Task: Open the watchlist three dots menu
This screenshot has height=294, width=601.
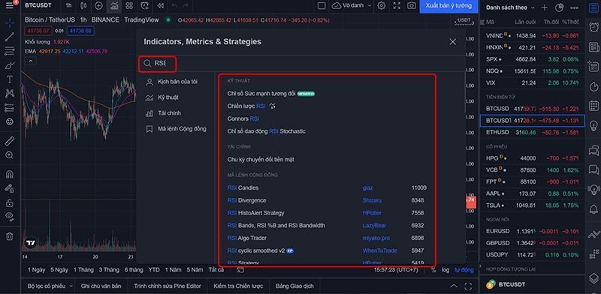Action: tap(574, 7)
